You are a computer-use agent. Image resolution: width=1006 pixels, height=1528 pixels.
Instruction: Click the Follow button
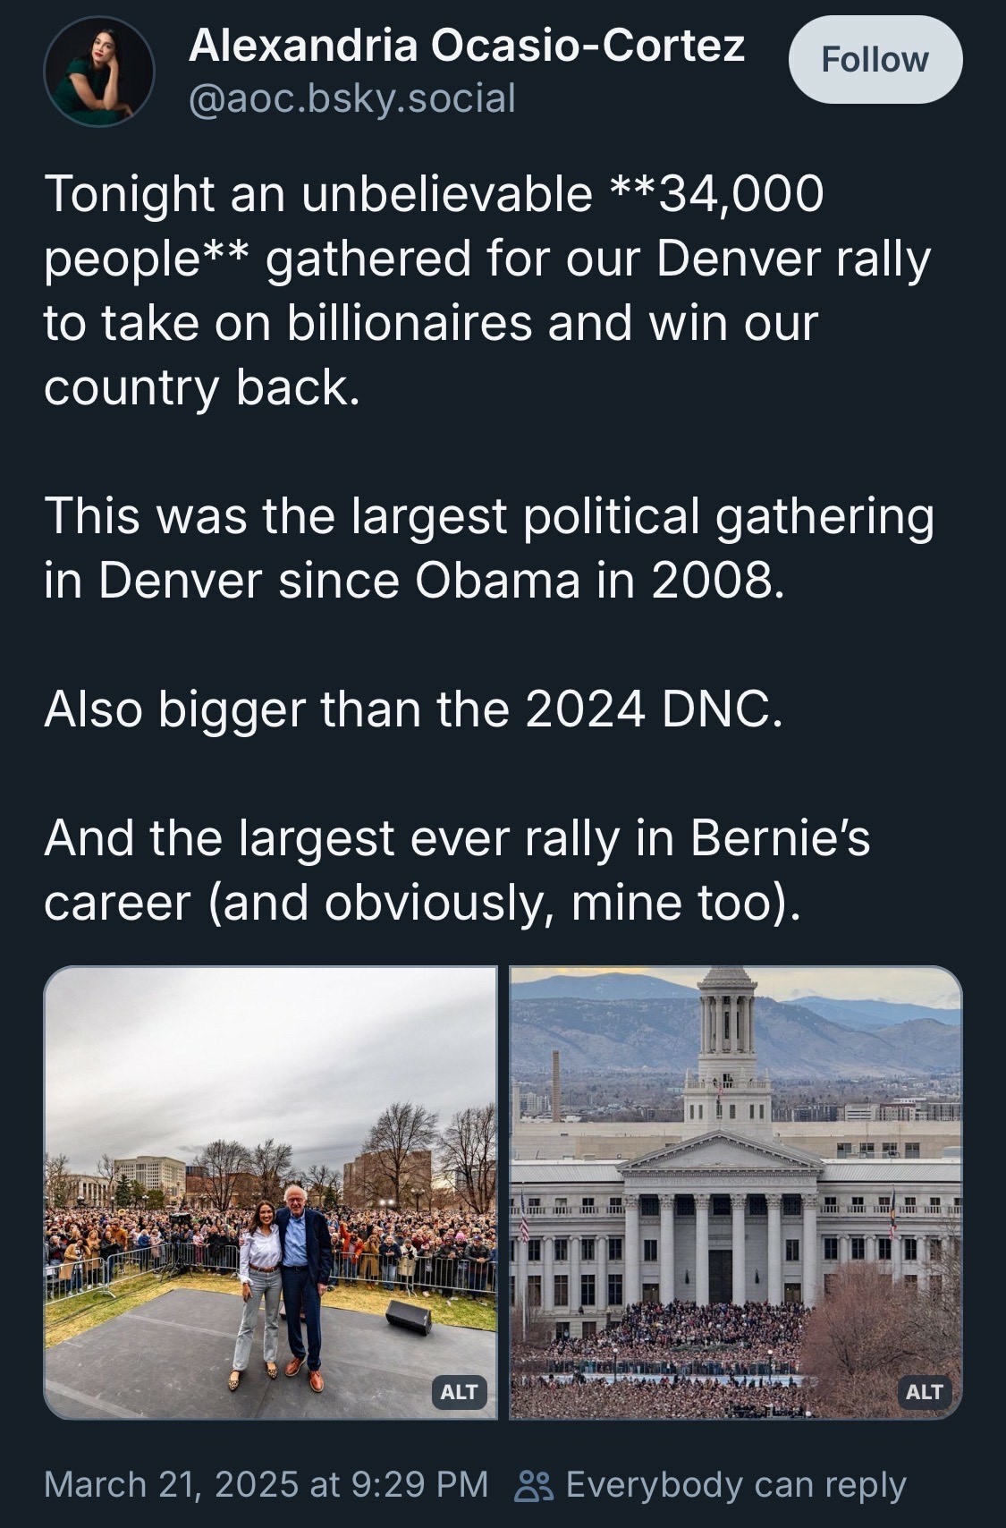[875, 59]
